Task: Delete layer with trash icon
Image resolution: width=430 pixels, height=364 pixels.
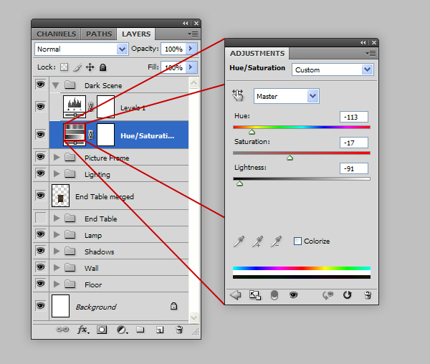Action: point(179,330)
